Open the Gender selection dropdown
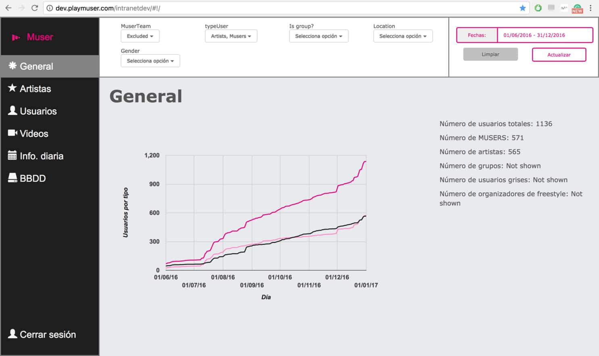The height and width of the screenshot is (356, 599). tap(150, 61)
